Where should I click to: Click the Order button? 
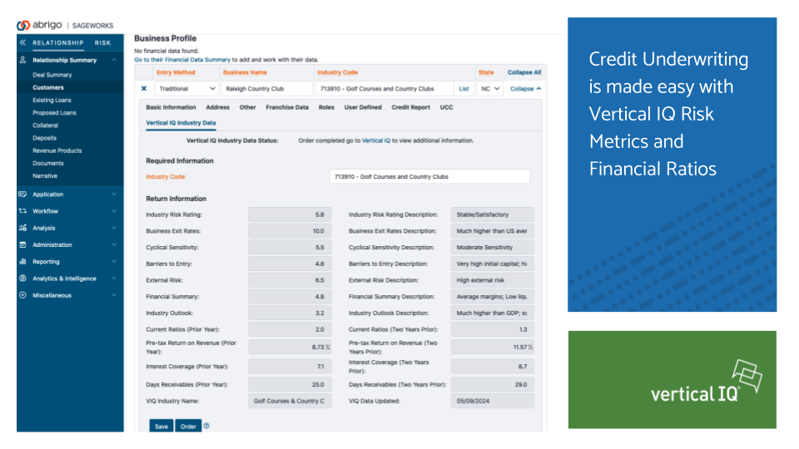click(x=186, y=426)
